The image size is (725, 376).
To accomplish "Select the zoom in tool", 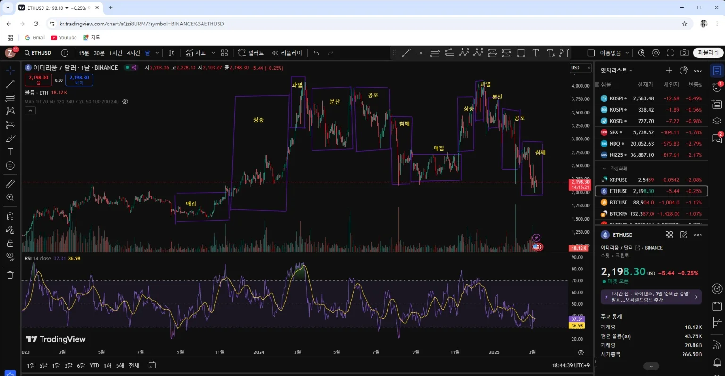I will click(10, 197).
